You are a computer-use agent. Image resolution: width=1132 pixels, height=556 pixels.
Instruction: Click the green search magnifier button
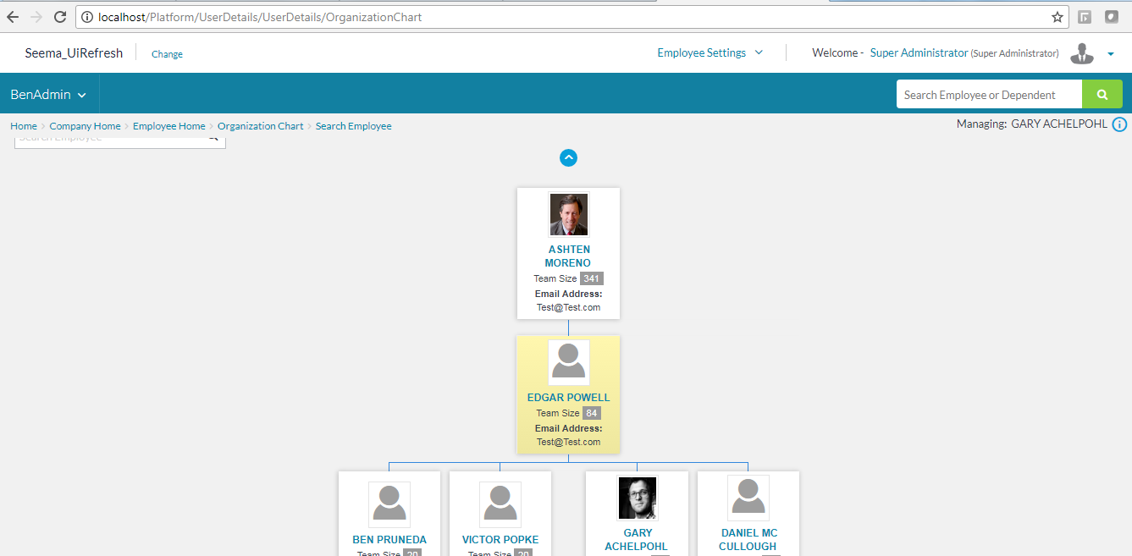(x=1102, y=95)
